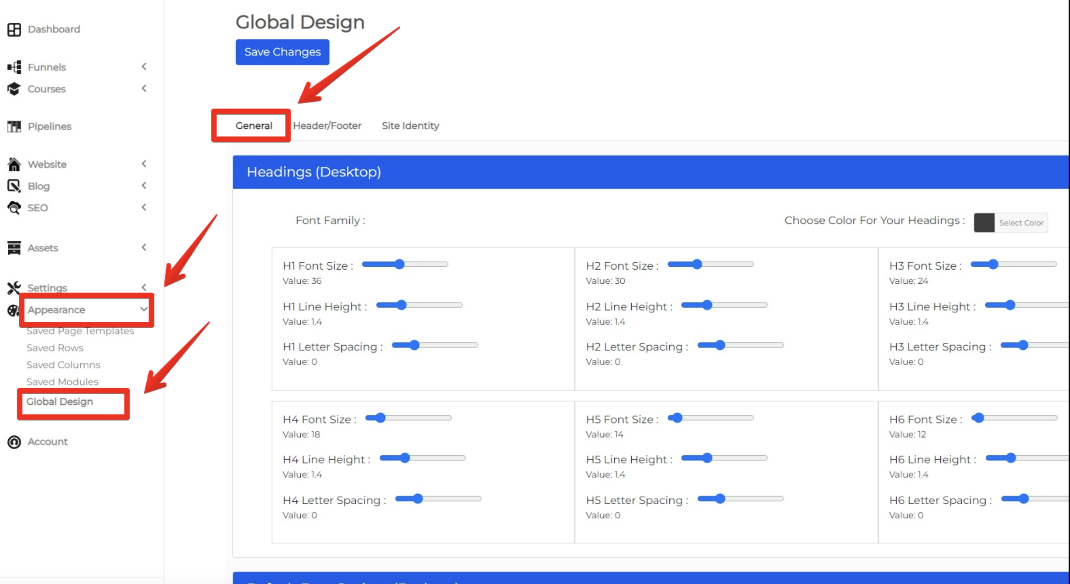Click the Dashboard grid icon
This screenshot has width=1070, height=584.
14,29
